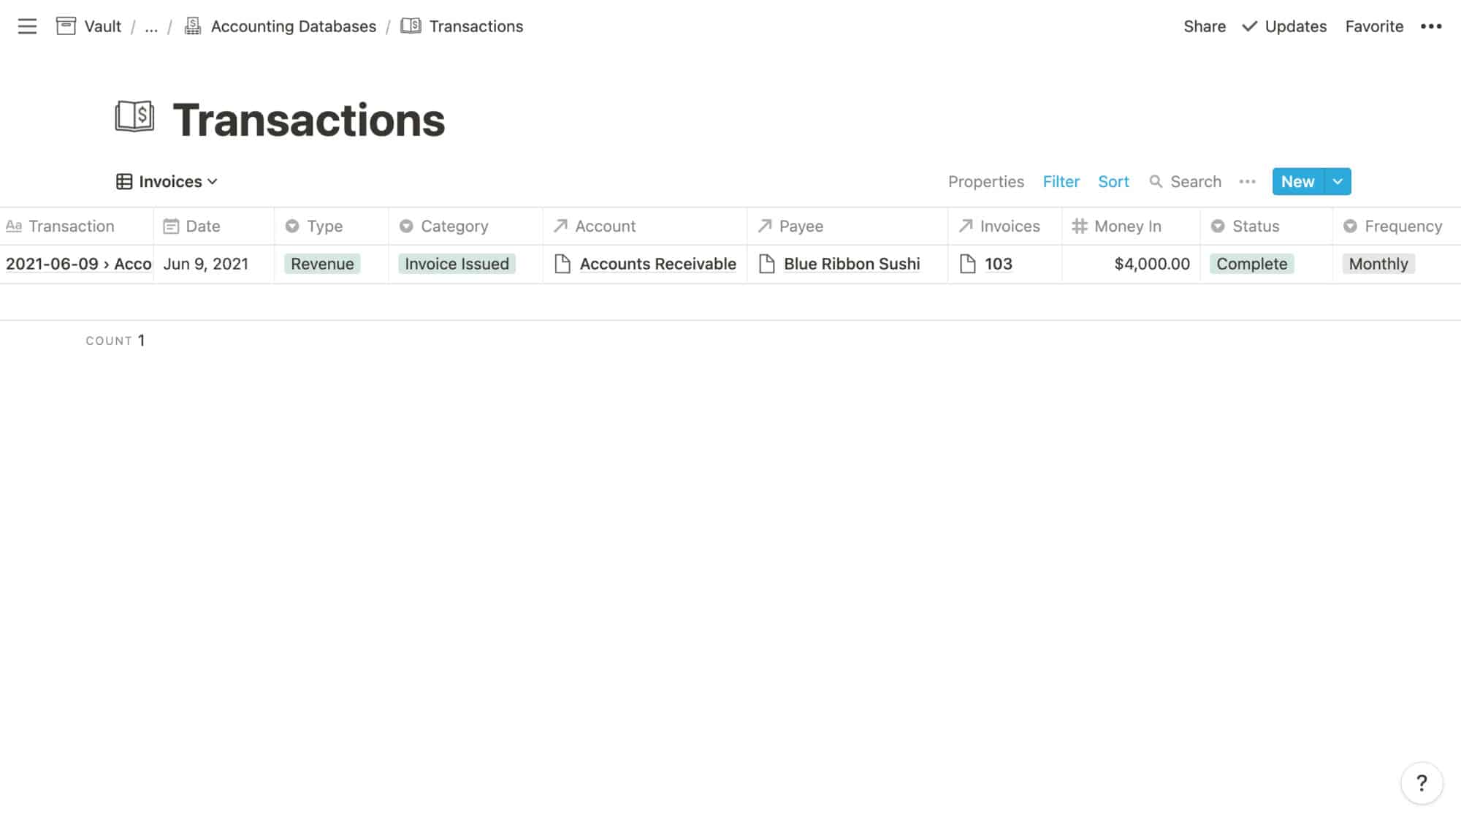Open search with the magnifying glass icon

coord(1156,181)
